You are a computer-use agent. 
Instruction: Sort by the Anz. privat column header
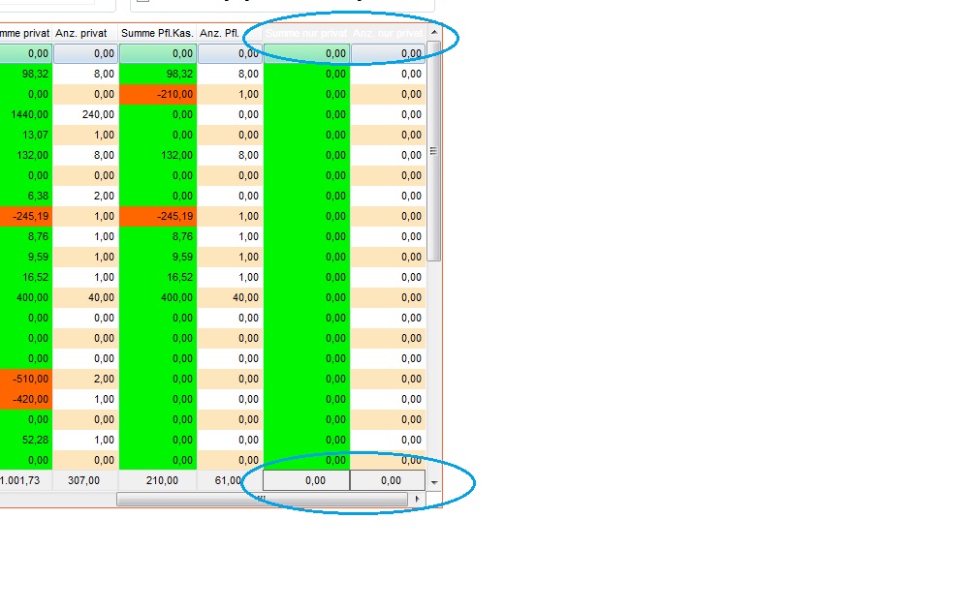point(85,34)
